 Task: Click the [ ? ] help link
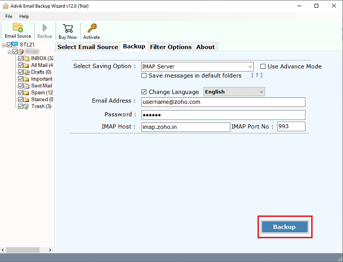tap(257, 75)
